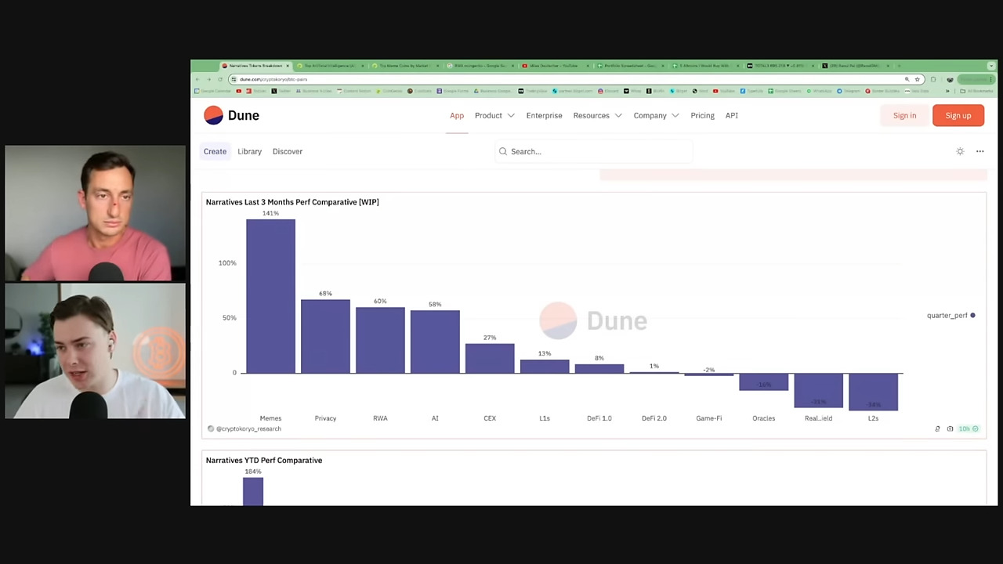This screenshot has height=564, width=1003.
Task: Copy chart link icon beside the camera
Action: [x=937, y=428]
